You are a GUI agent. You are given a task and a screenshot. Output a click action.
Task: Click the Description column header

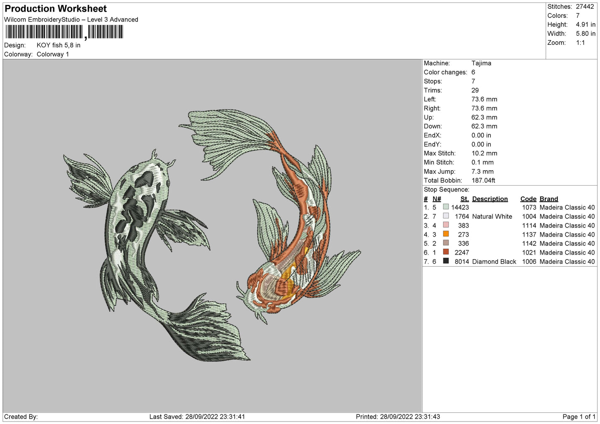pos(490,199)
